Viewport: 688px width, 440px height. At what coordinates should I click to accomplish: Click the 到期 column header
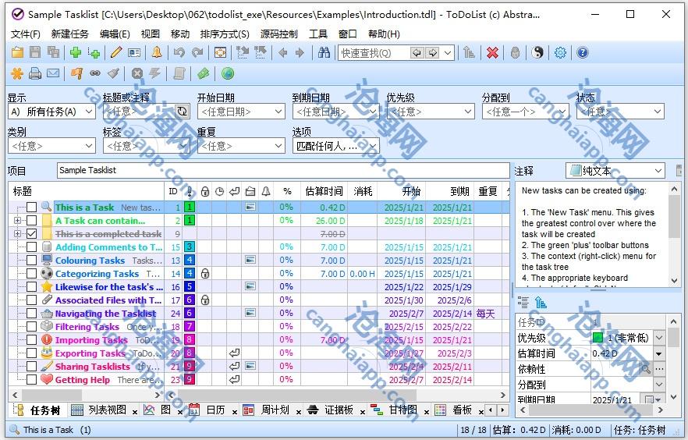(x=459, y=191)
